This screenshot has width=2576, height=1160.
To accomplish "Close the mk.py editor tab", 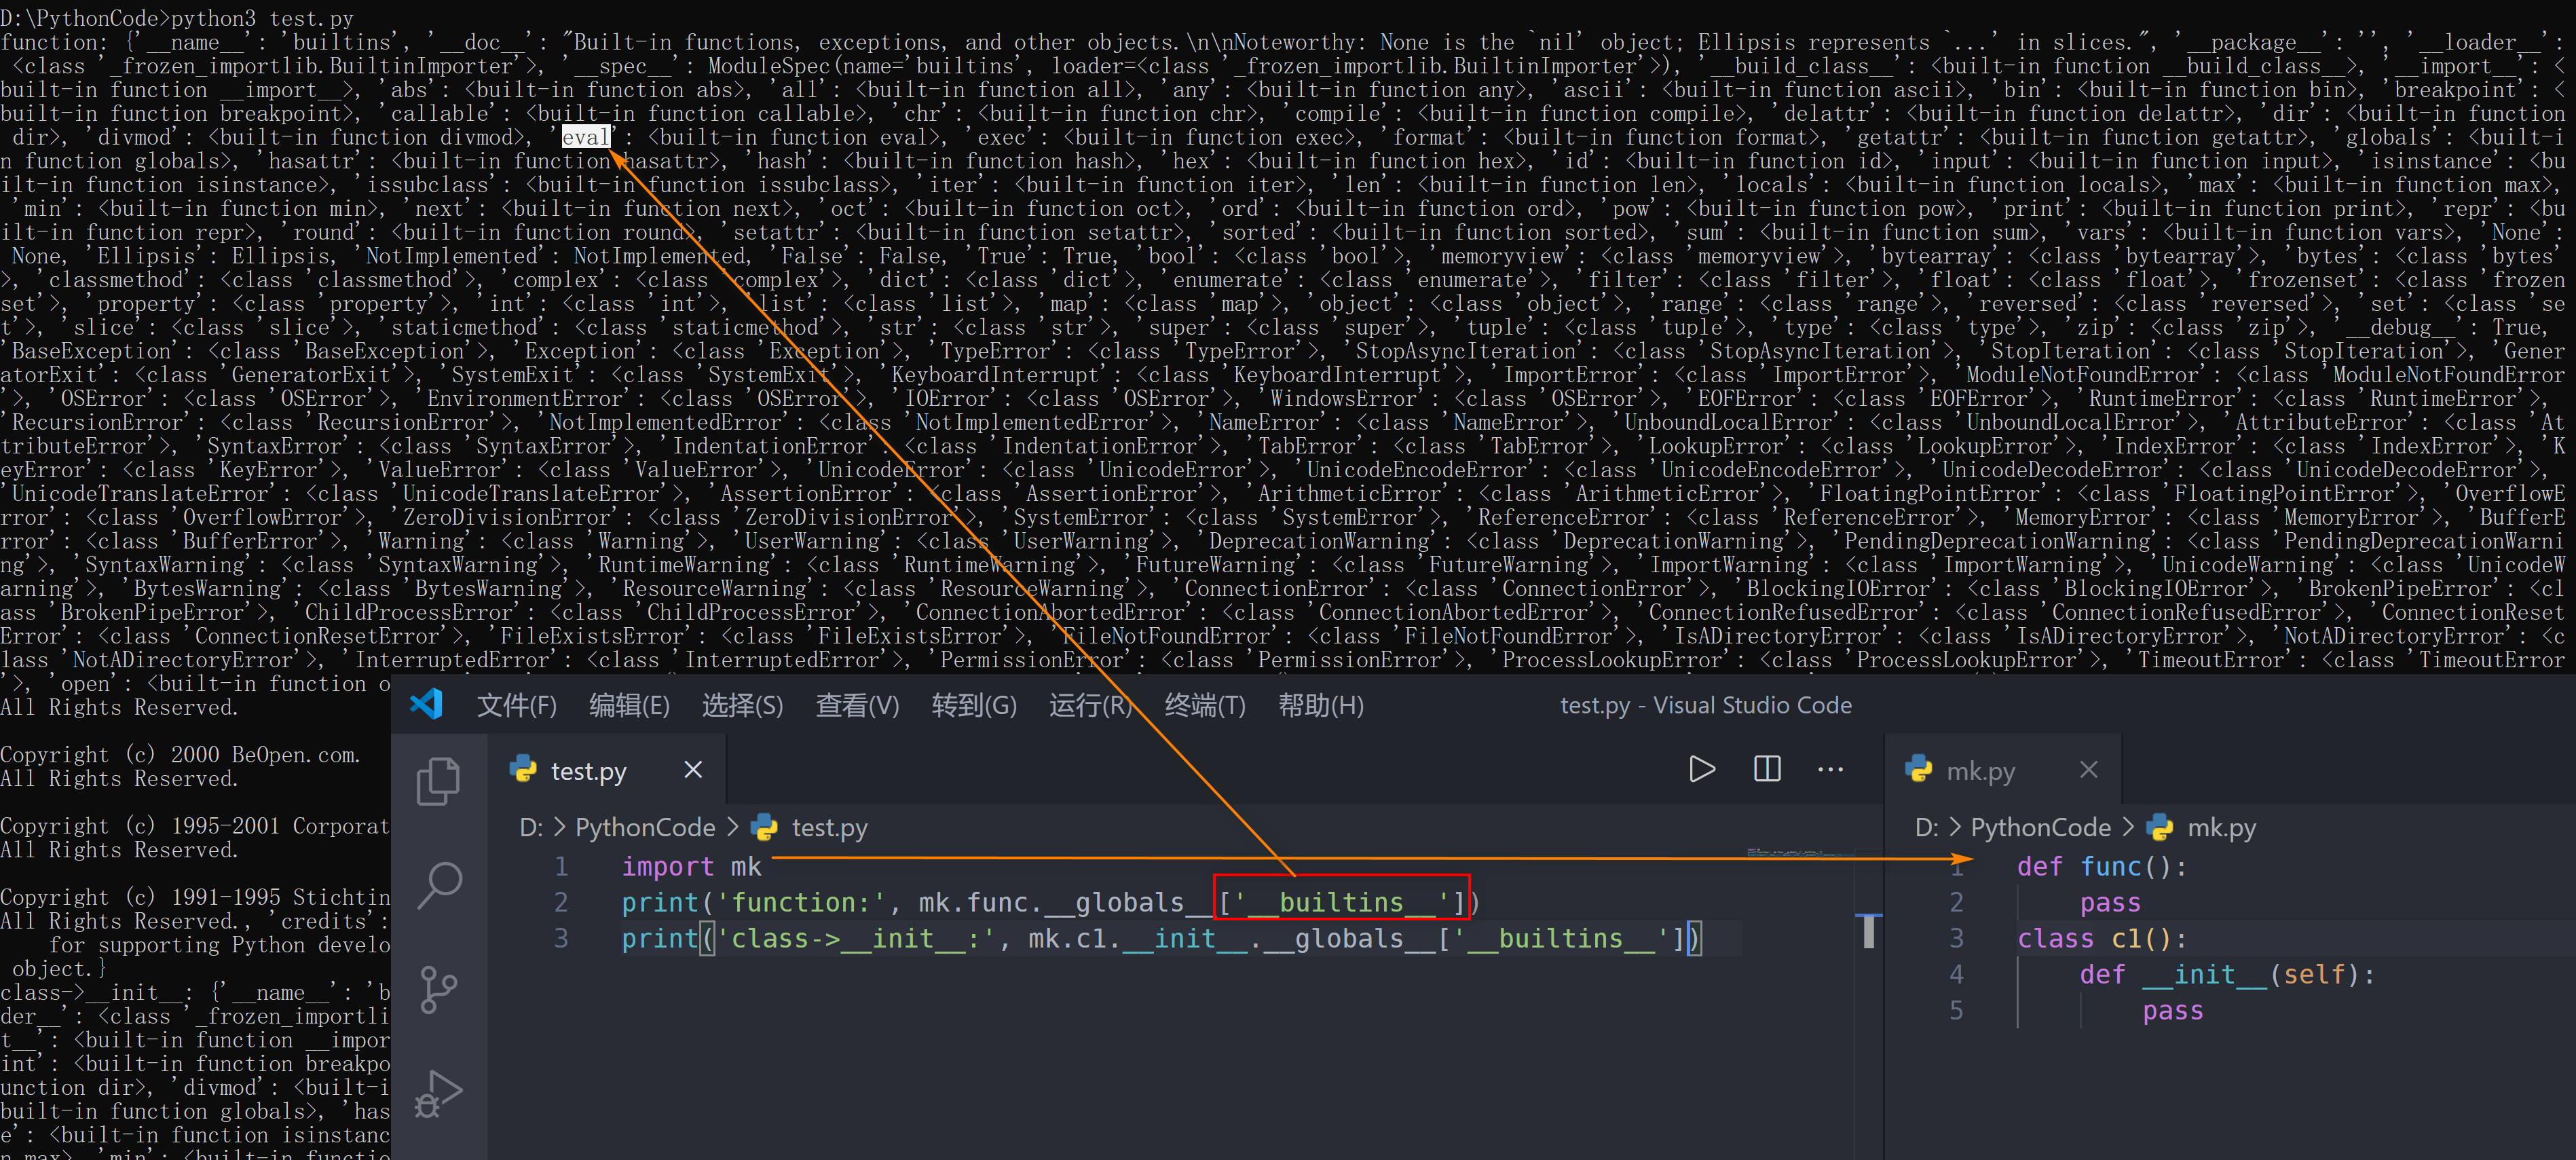I will 2089,770.
